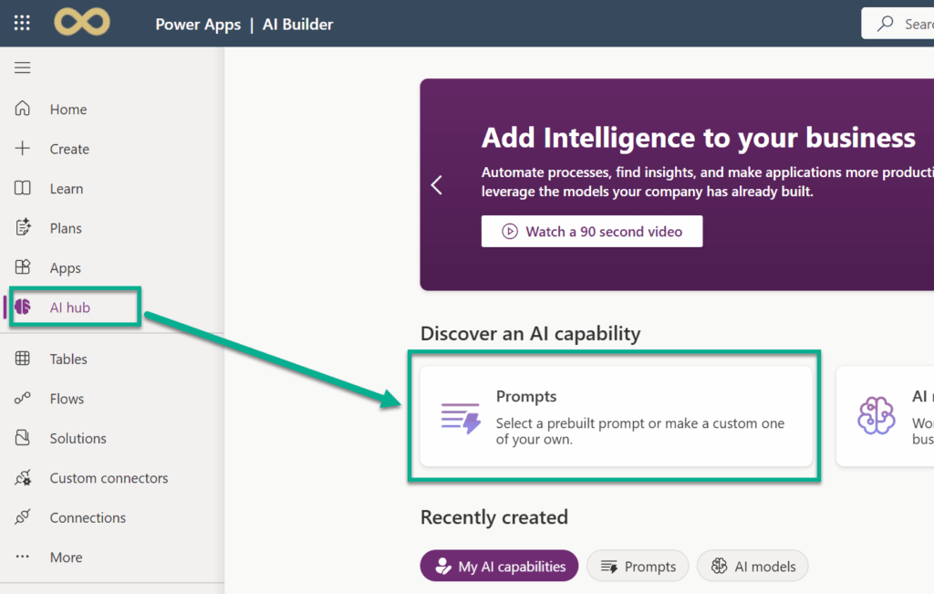
Task: Open Custom connectors in the navigation
Action: click(109, 478)
